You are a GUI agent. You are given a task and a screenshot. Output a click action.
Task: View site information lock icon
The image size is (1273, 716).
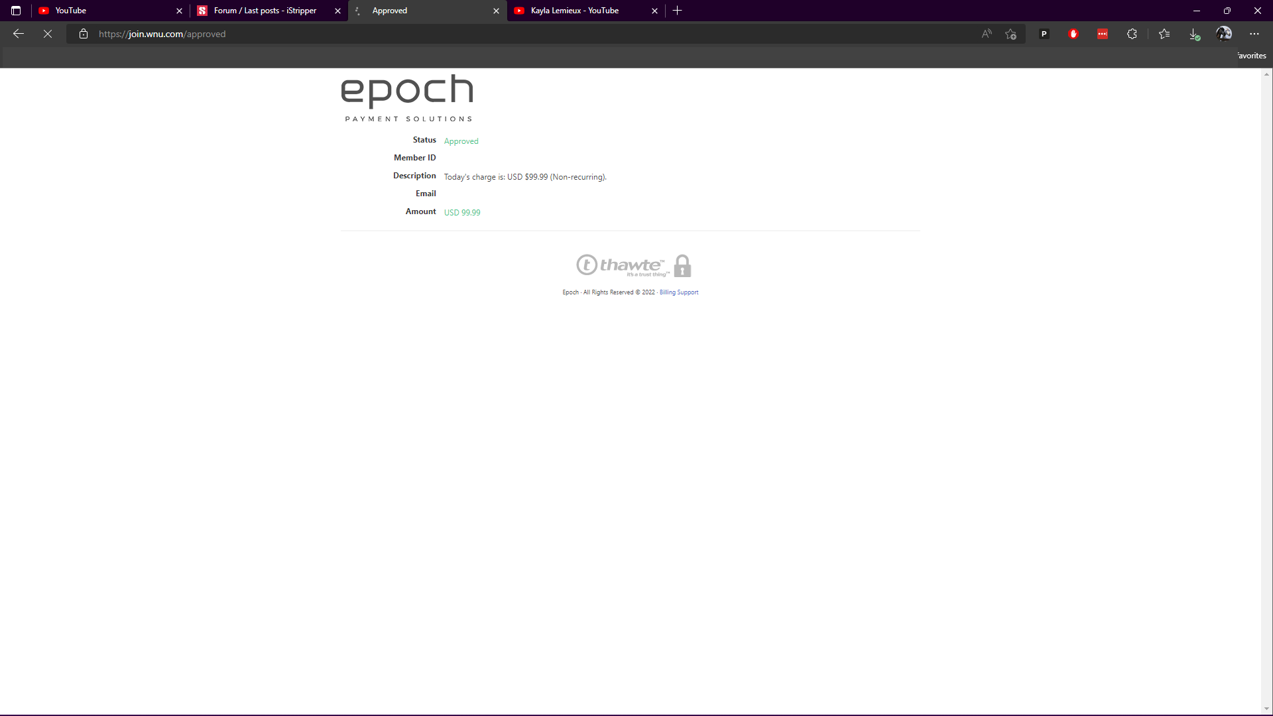[84, 34]
